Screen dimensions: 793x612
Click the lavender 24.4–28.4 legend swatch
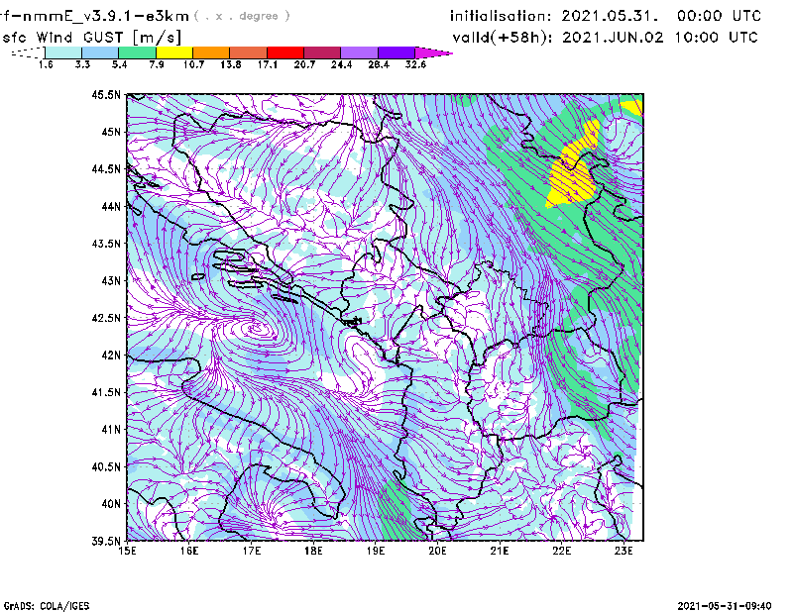pos(359,52)
